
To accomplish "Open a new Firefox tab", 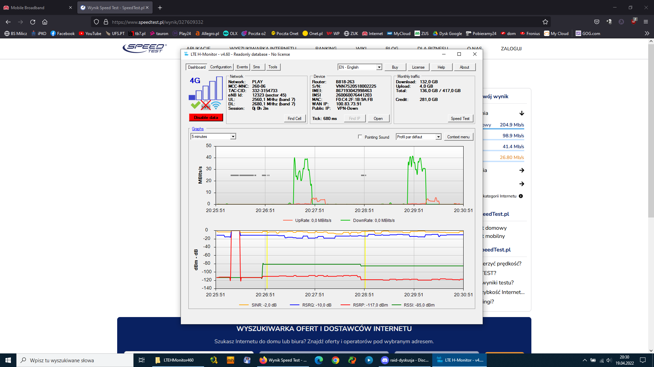I will coord(160,7).
